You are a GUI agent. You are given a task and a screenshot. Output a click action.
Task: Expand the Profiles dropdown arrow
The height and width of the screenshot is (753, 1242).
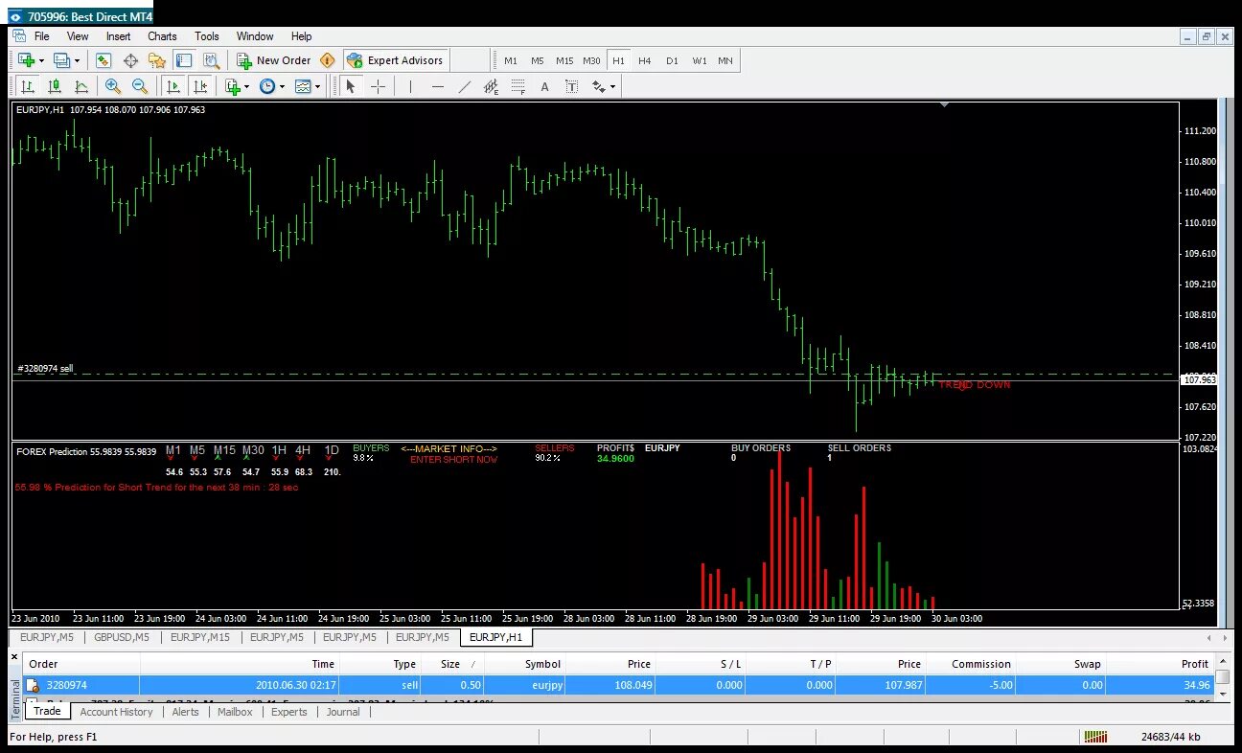coord(77,60)
